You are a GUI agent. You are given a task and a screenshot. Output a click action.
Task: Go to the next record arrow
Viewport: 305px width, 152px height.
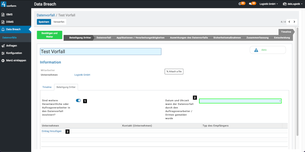pyautogui.click(x=294, y=22)
